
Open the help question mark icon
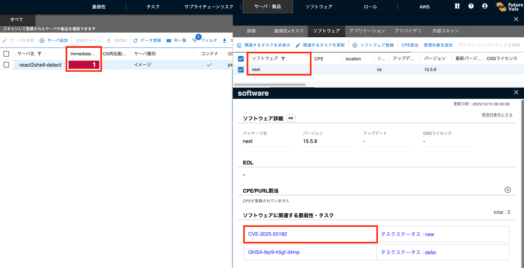tap(471, 6)
